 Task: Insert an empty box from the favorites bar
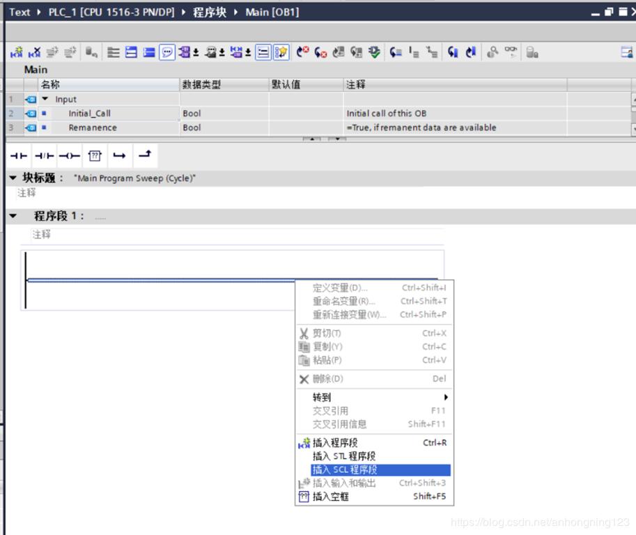tap(94, 155)
